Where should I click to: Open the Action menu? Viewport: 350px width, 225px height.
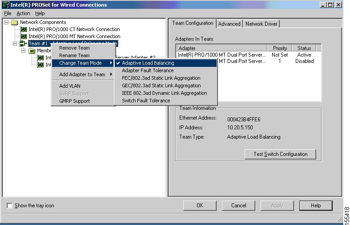[x=23, y=14]
